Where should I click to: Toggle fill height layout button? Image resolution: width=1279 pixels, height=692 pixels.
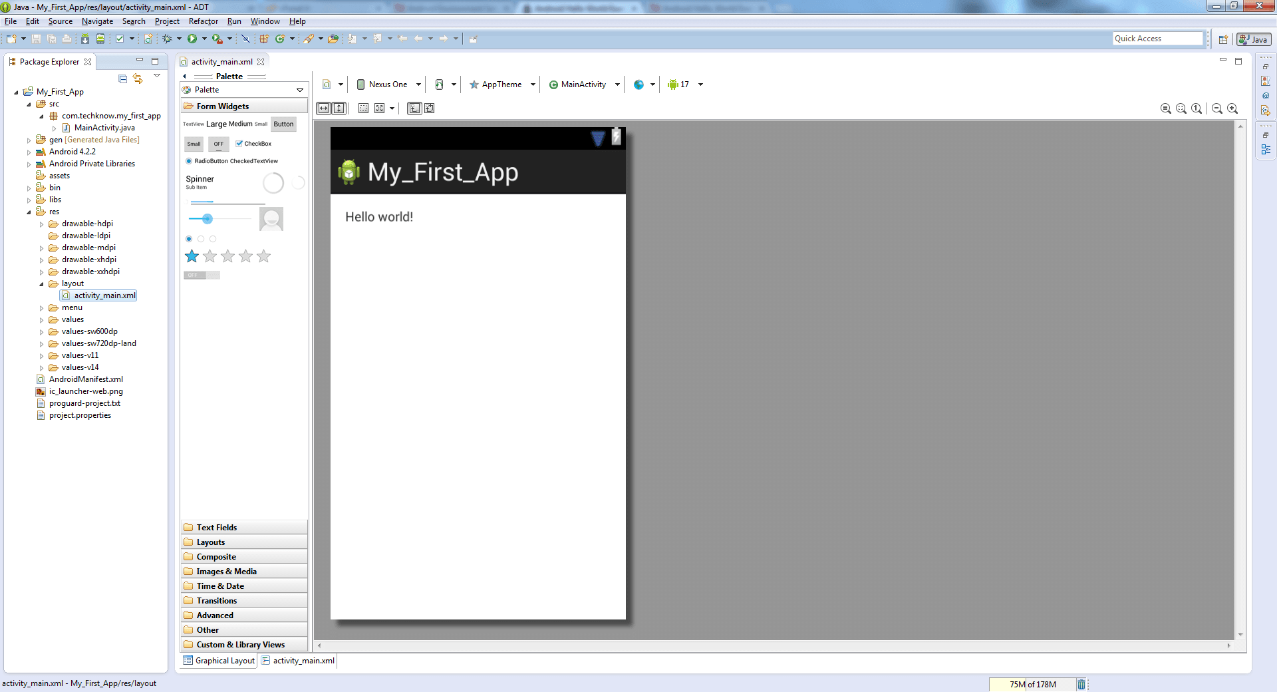pos(339,108)
